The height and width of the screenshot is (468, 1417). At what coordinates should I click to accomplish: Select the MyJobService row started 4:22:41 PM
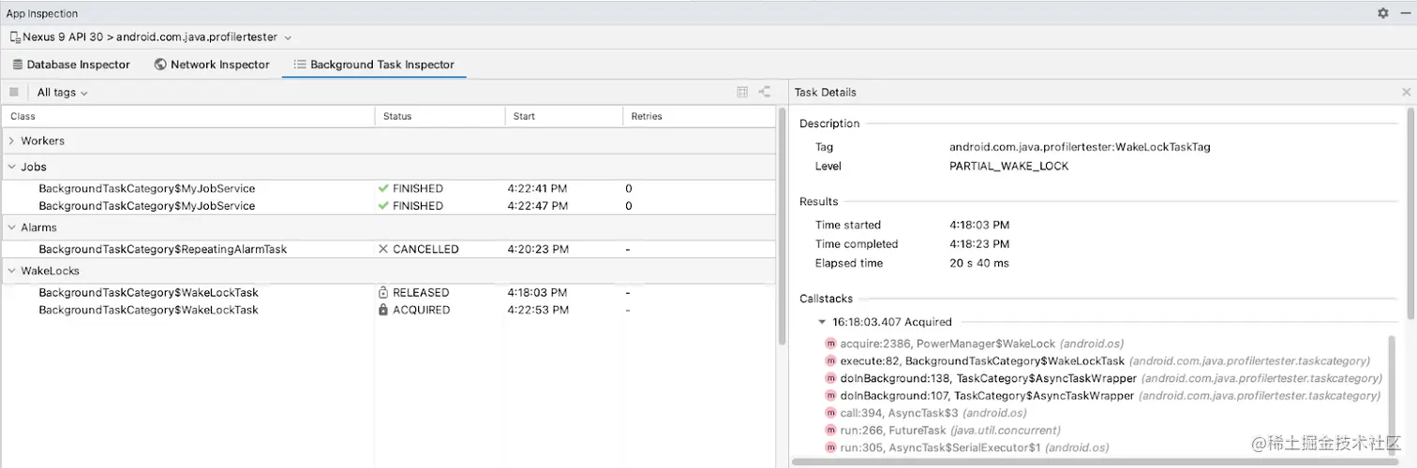tap(388, 188)
